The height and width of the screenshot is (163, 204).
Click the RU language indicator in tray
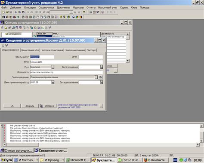click(x=175, y=160)
